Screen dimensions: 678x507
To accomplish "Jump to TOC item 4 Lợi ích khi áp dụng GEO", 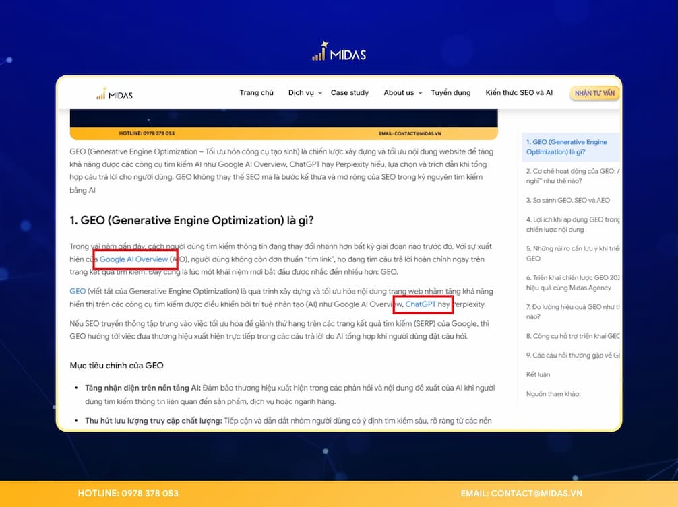I will point(572,224).
